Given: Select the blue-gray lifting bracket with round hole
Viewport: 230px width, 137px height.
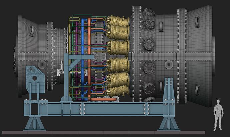Looking at the screenshot, I should coord(35,79).
